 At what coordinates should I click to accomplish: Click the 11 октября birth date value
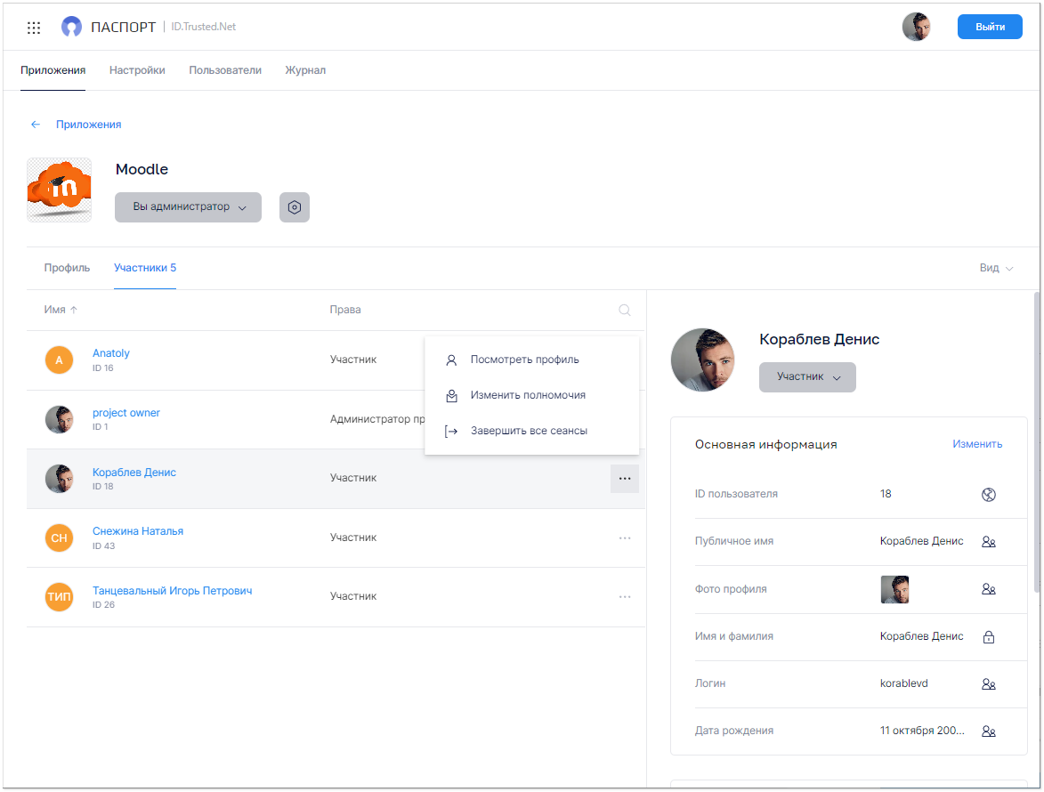pos(922,731)
